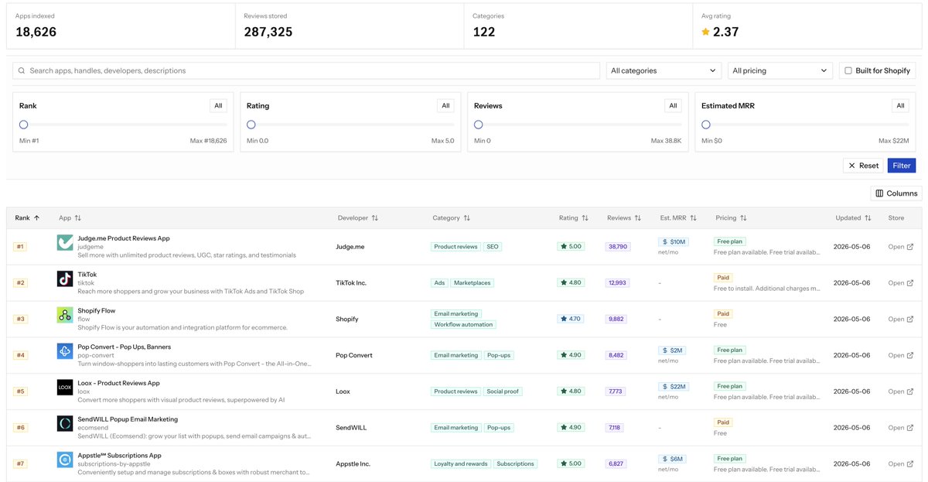This screenshot has width=928, height=482.
Task: Open Appstle store link icon
Action: [x=910, y=464]
